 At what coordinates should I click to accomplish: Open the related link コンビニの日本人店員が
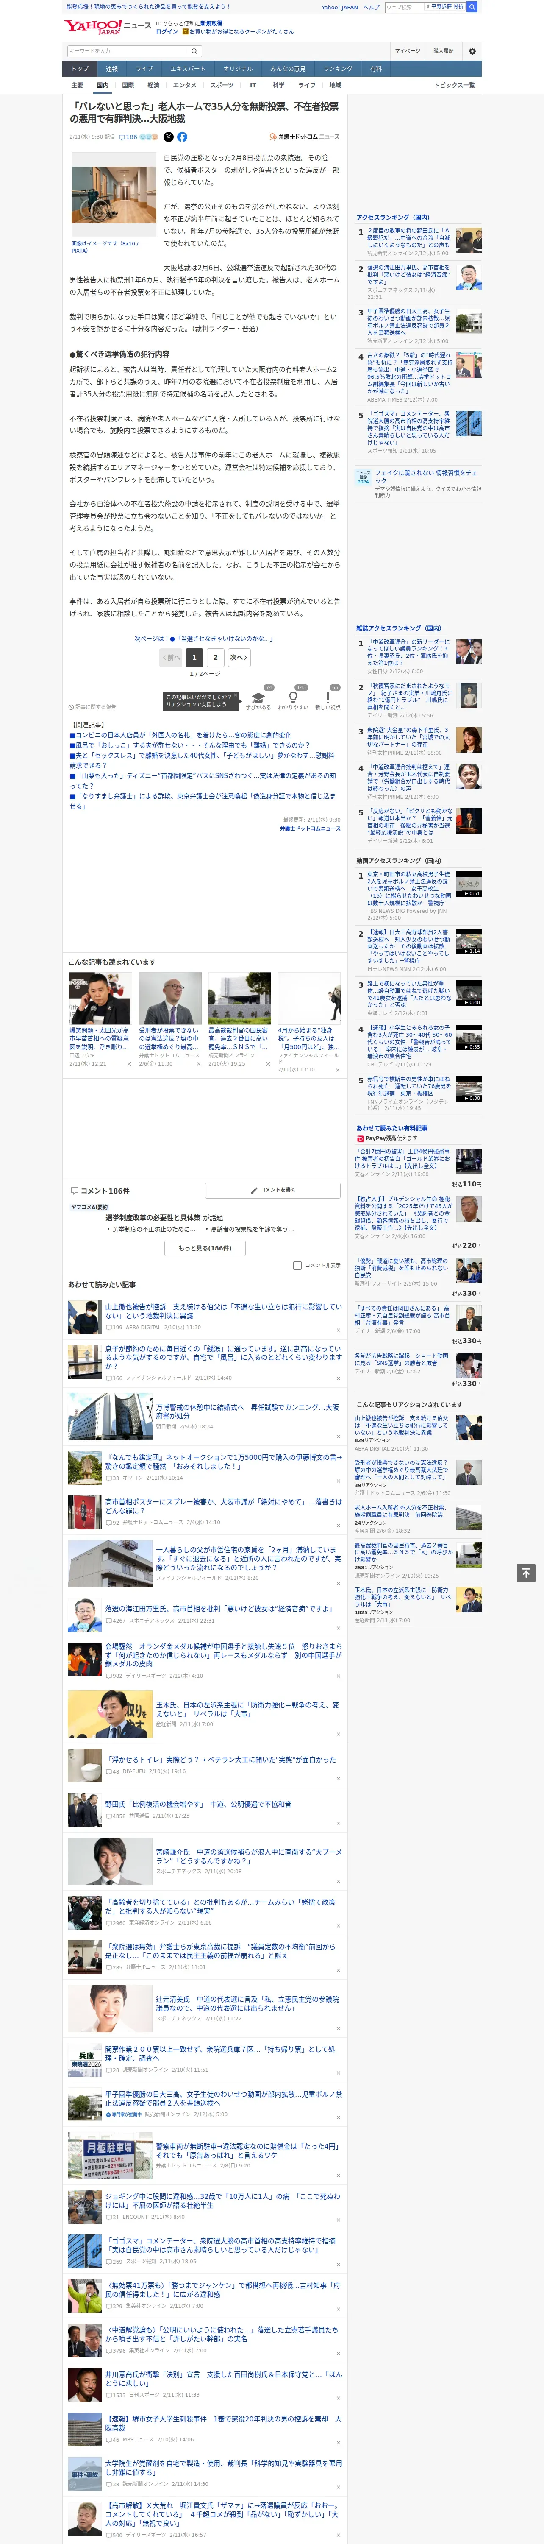tap(180, 736)
